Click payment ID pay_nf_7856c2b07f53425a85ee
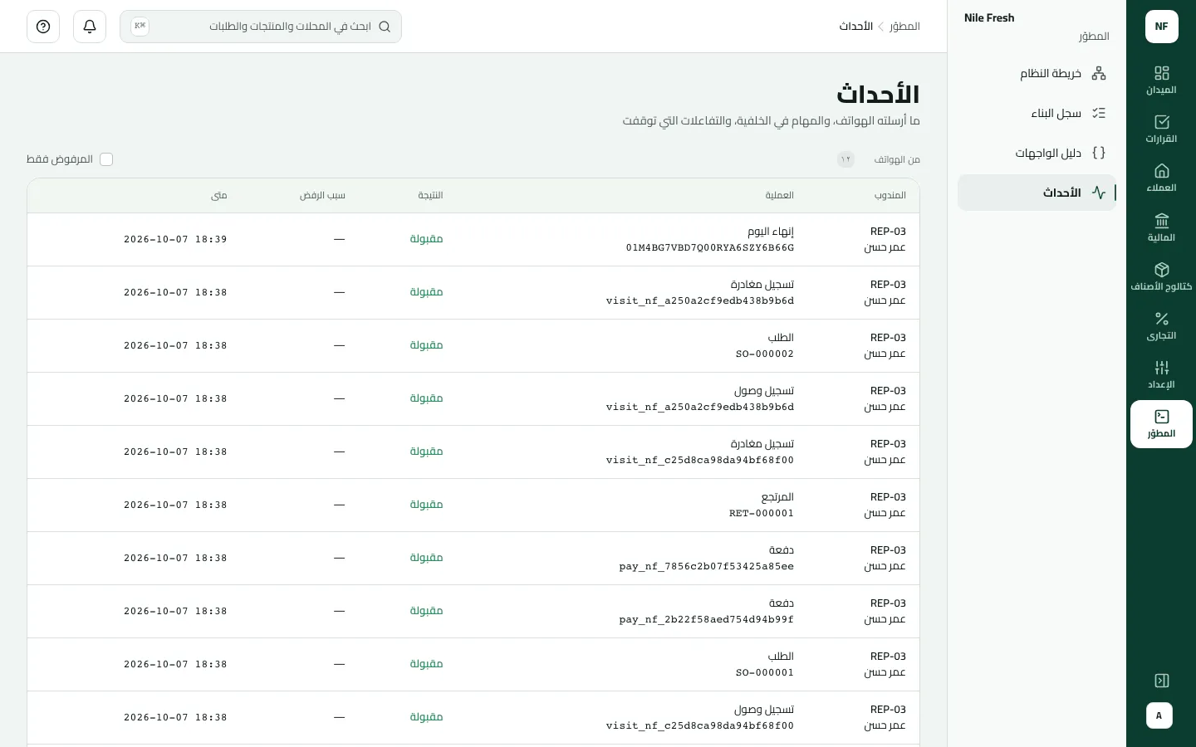This screenshot has width=1196, height=747. 707,566
